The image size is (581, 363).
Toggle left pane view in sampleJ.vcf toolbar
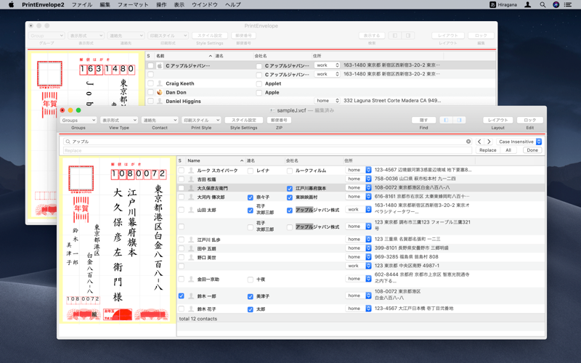(446, 120)
